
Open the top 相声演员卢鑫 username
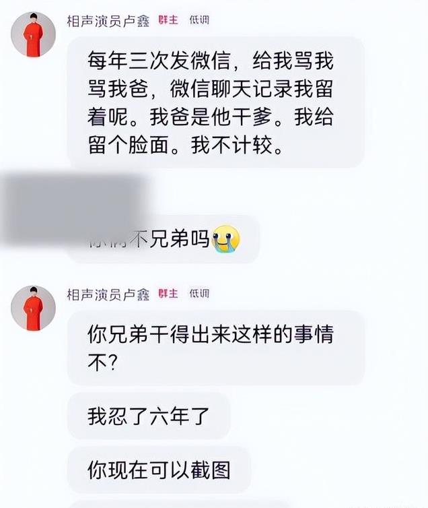108,21
